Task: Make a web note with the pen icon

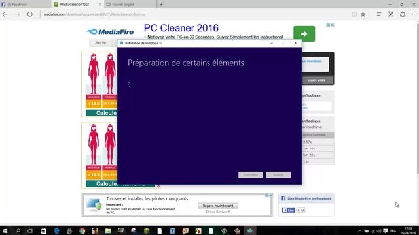Action: 391,14
